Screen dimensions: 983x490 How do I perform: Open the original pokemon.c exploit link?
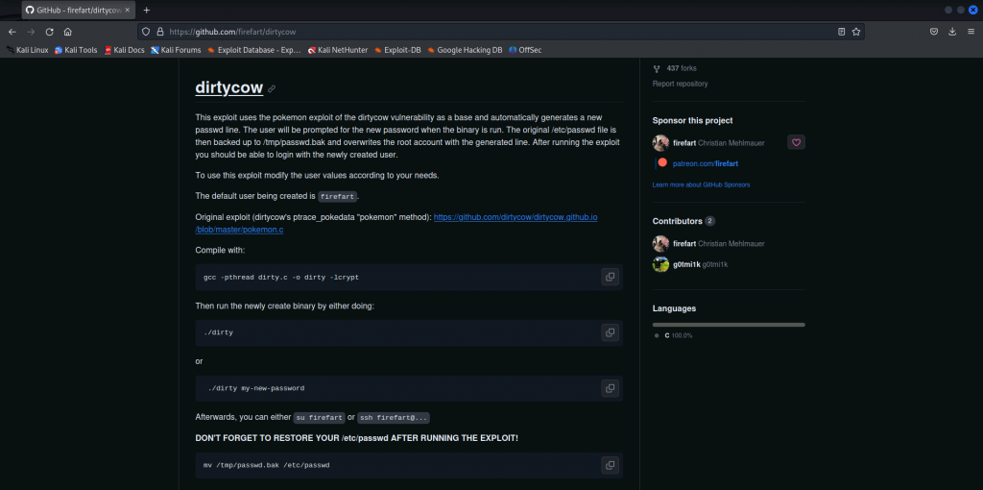(x=396, y=223)
